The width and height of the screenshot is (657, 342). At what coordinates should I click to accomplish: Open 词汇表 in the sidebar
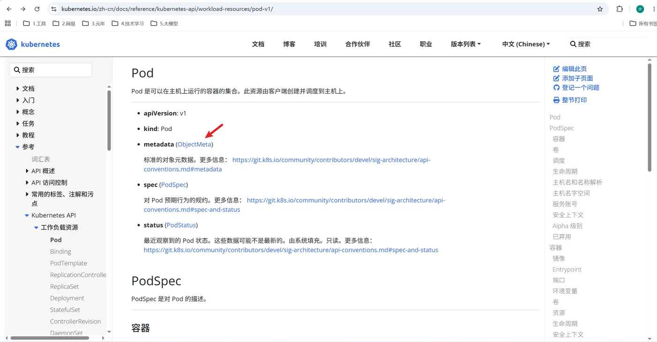pyautogui.click(x=41, y=160)
